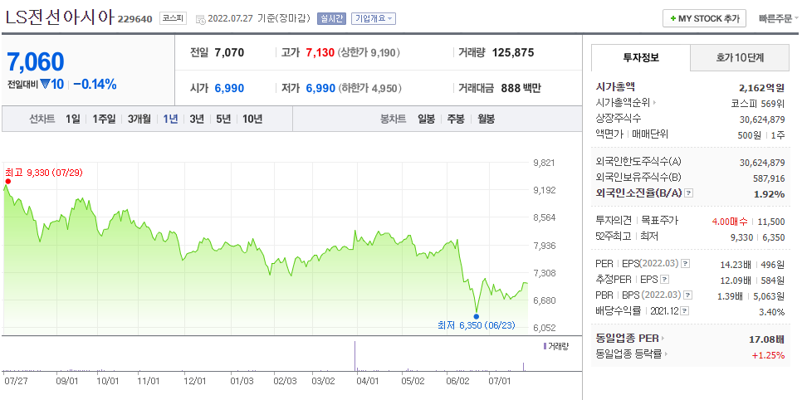Switch to the 투자정보 tab
This screenshot has height=400, width=802.
click(x=641, y=58)
